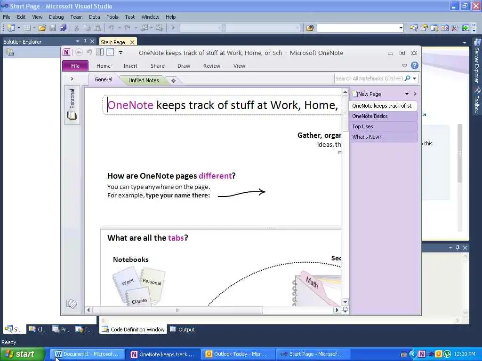The width and height of the screenshot is (482, 361).
Task: Collapse OneNote page tabs pane chevron
Action: (x=415, y=94)
